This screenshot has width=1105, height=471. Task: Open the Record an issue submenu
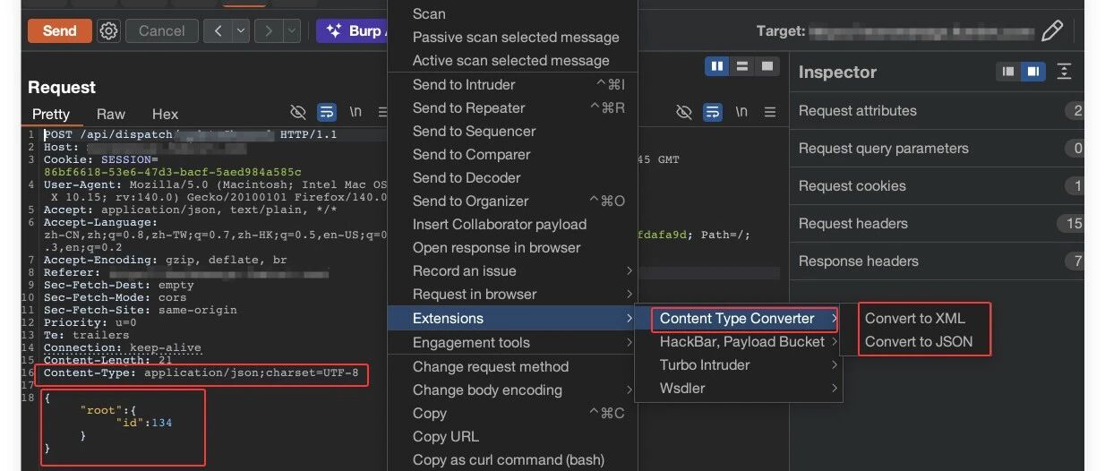pyautogui.click(x=511, y=270)
